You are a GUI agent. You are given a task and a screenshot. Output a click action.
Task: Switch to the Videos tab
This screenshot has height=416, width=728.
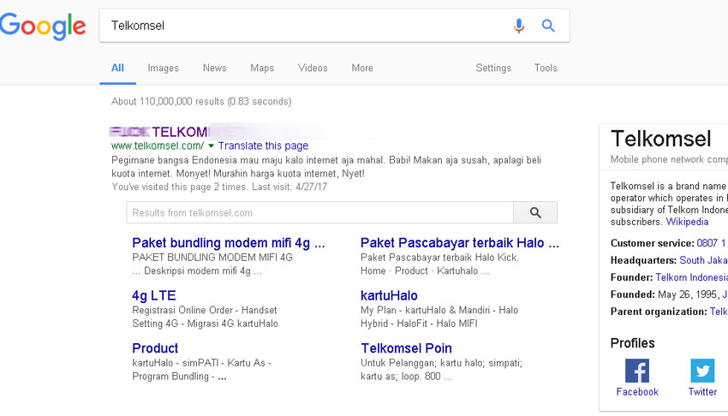pos(313,68)
